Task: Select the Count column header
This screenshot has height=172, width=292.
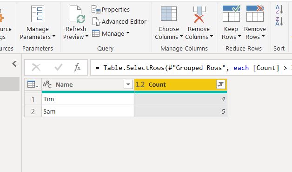Action: click(180, 84)
